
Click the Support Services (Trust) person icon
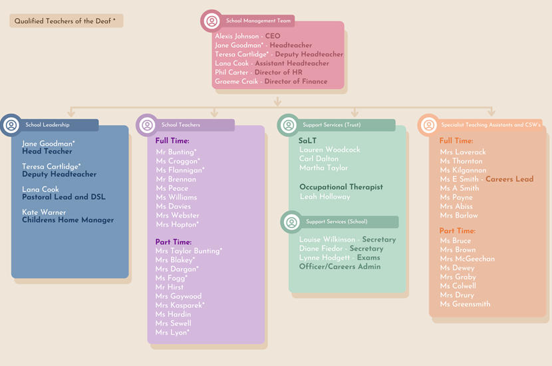[x=289, y=125]
